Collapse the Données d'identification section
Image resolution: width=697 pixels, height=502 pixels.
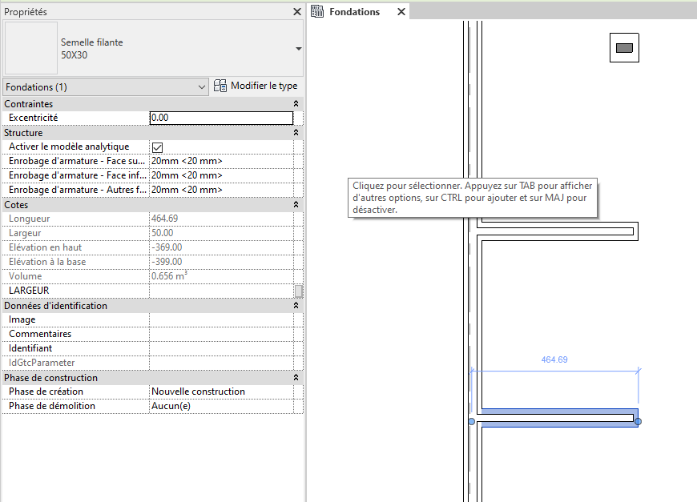(296, 306)
